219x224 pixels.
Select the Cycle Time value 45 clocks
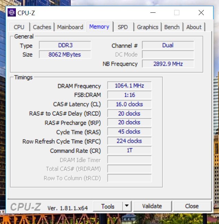coord(129,132)
